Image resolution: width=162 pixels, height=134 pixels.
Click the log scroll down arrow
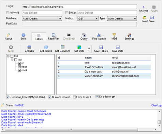[159, 126]
